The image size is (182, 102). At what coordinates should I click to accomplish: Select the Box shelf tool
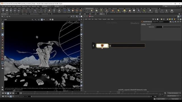pos(3,11)
